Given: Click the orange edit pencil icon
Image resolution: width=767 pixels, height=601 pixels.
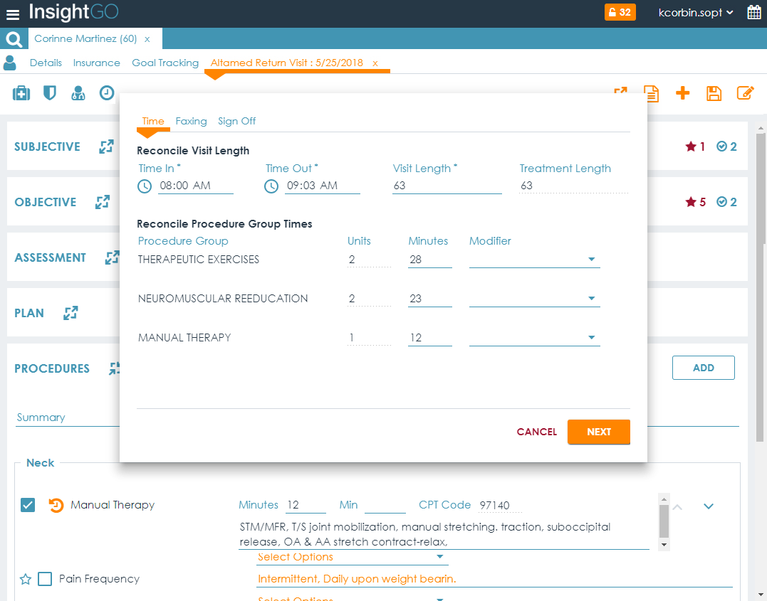Looking at the screenshot, I should 745,93.
